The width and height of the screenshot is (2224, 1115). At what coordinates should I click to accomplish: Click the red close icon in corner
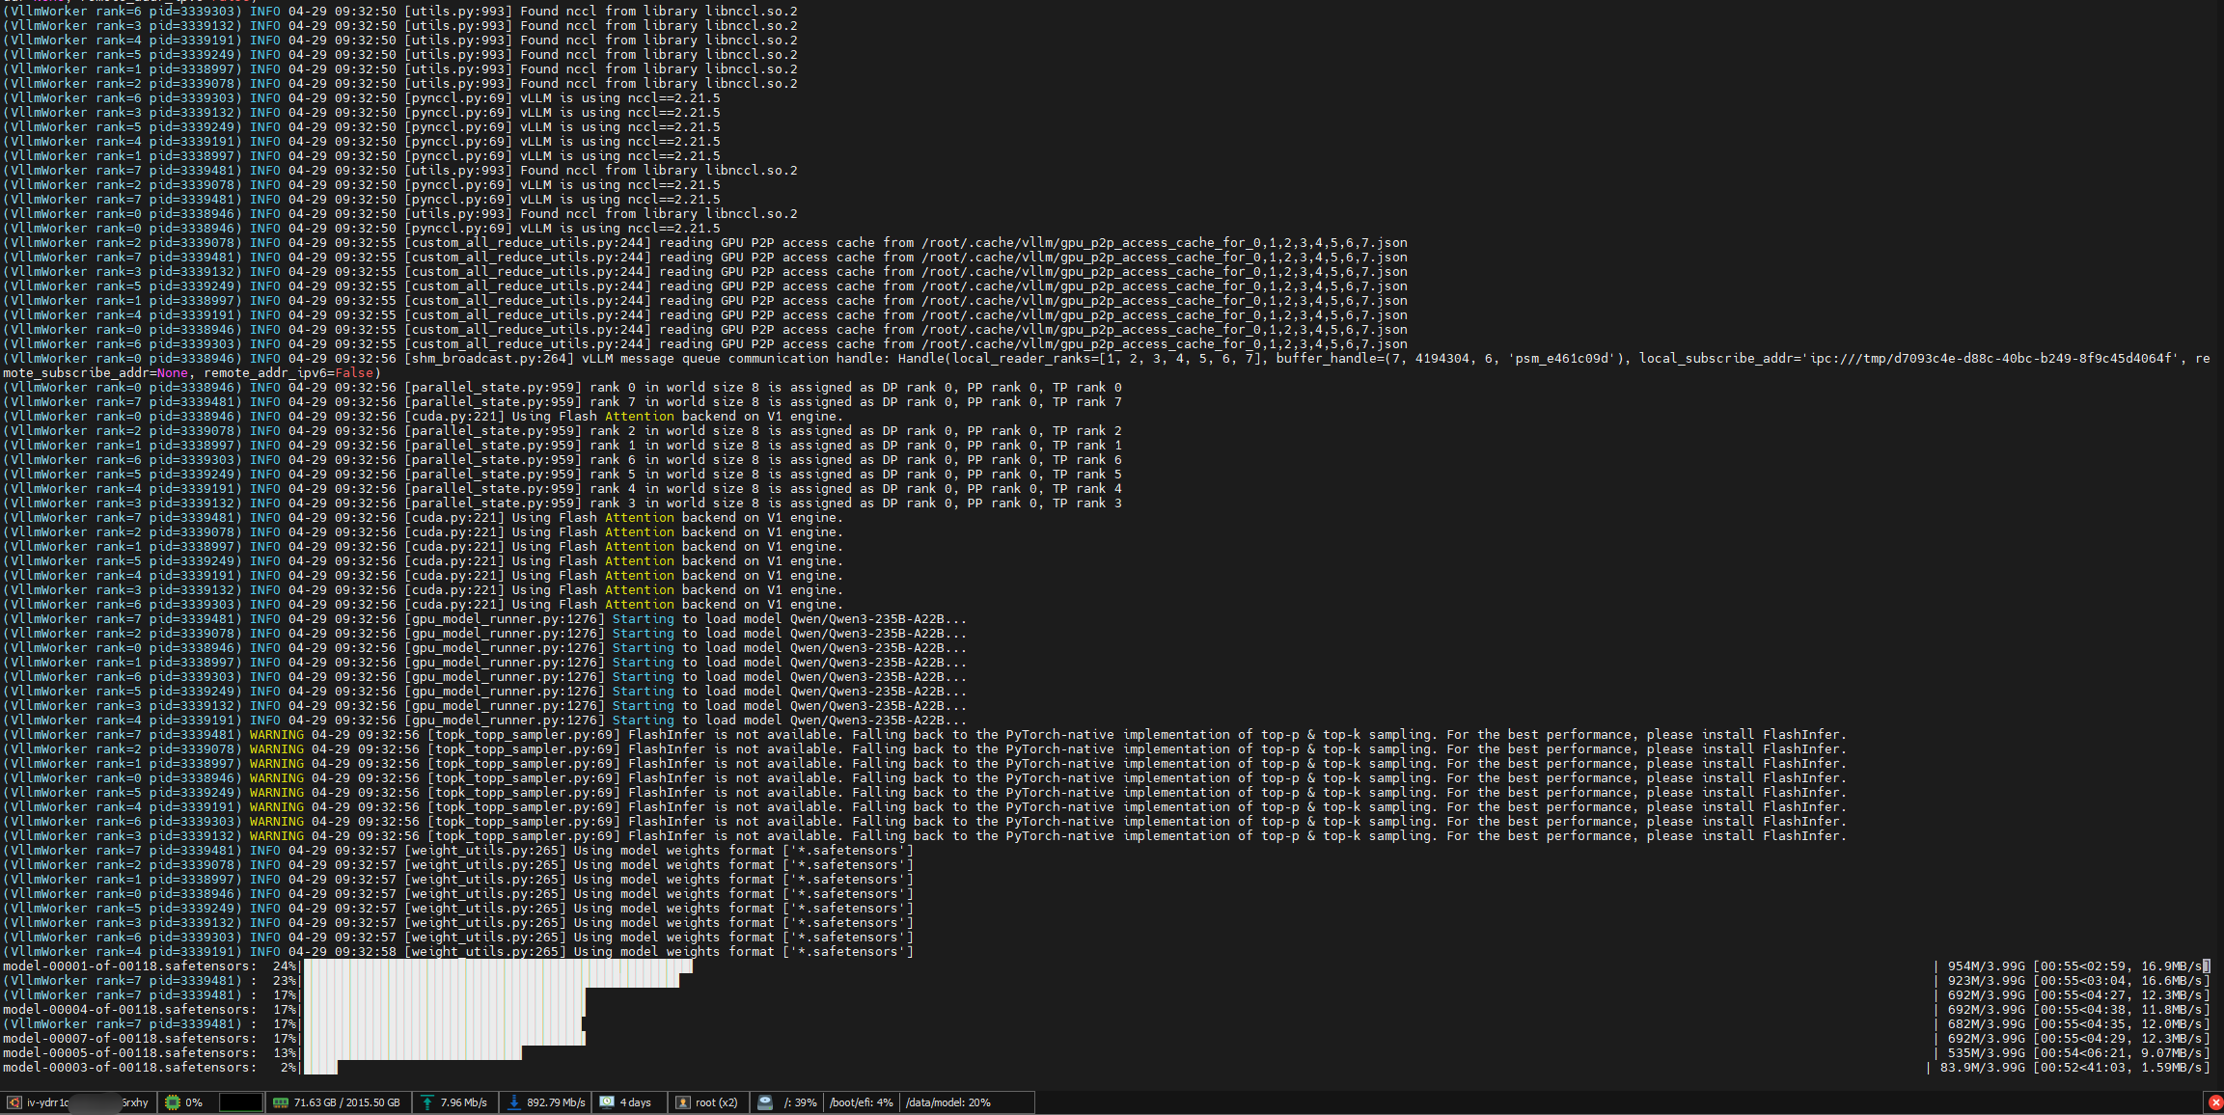click(2215, 1102)
